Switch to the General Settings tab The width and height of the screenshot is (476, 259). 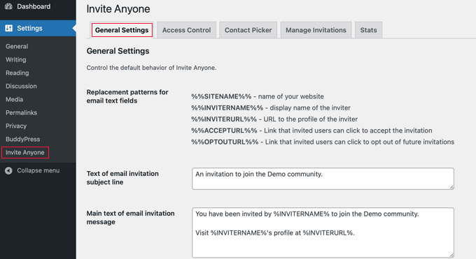tap(122, 30)
